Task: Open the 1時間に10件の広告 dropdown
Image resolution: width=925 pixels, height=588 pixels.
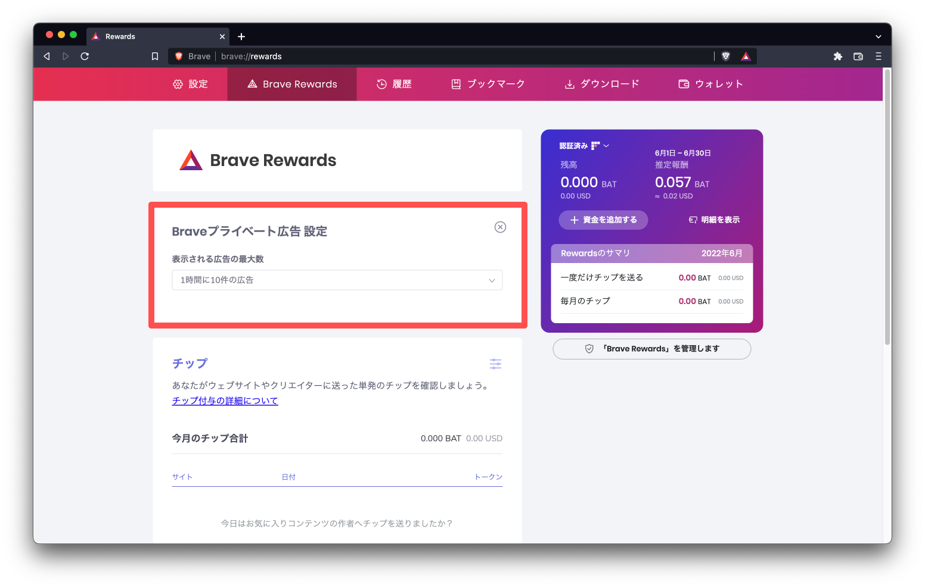Action: (337, 280)
